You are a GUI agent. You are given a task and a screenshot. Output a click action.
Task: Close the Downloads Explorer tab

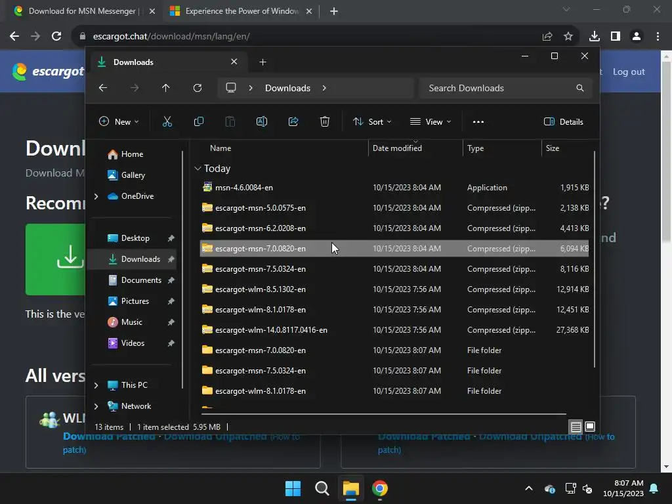click(234, 62)
